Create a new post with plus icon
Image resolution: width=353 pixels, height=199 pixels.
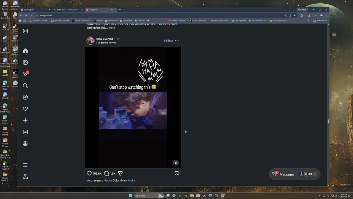tap(25, 121)
